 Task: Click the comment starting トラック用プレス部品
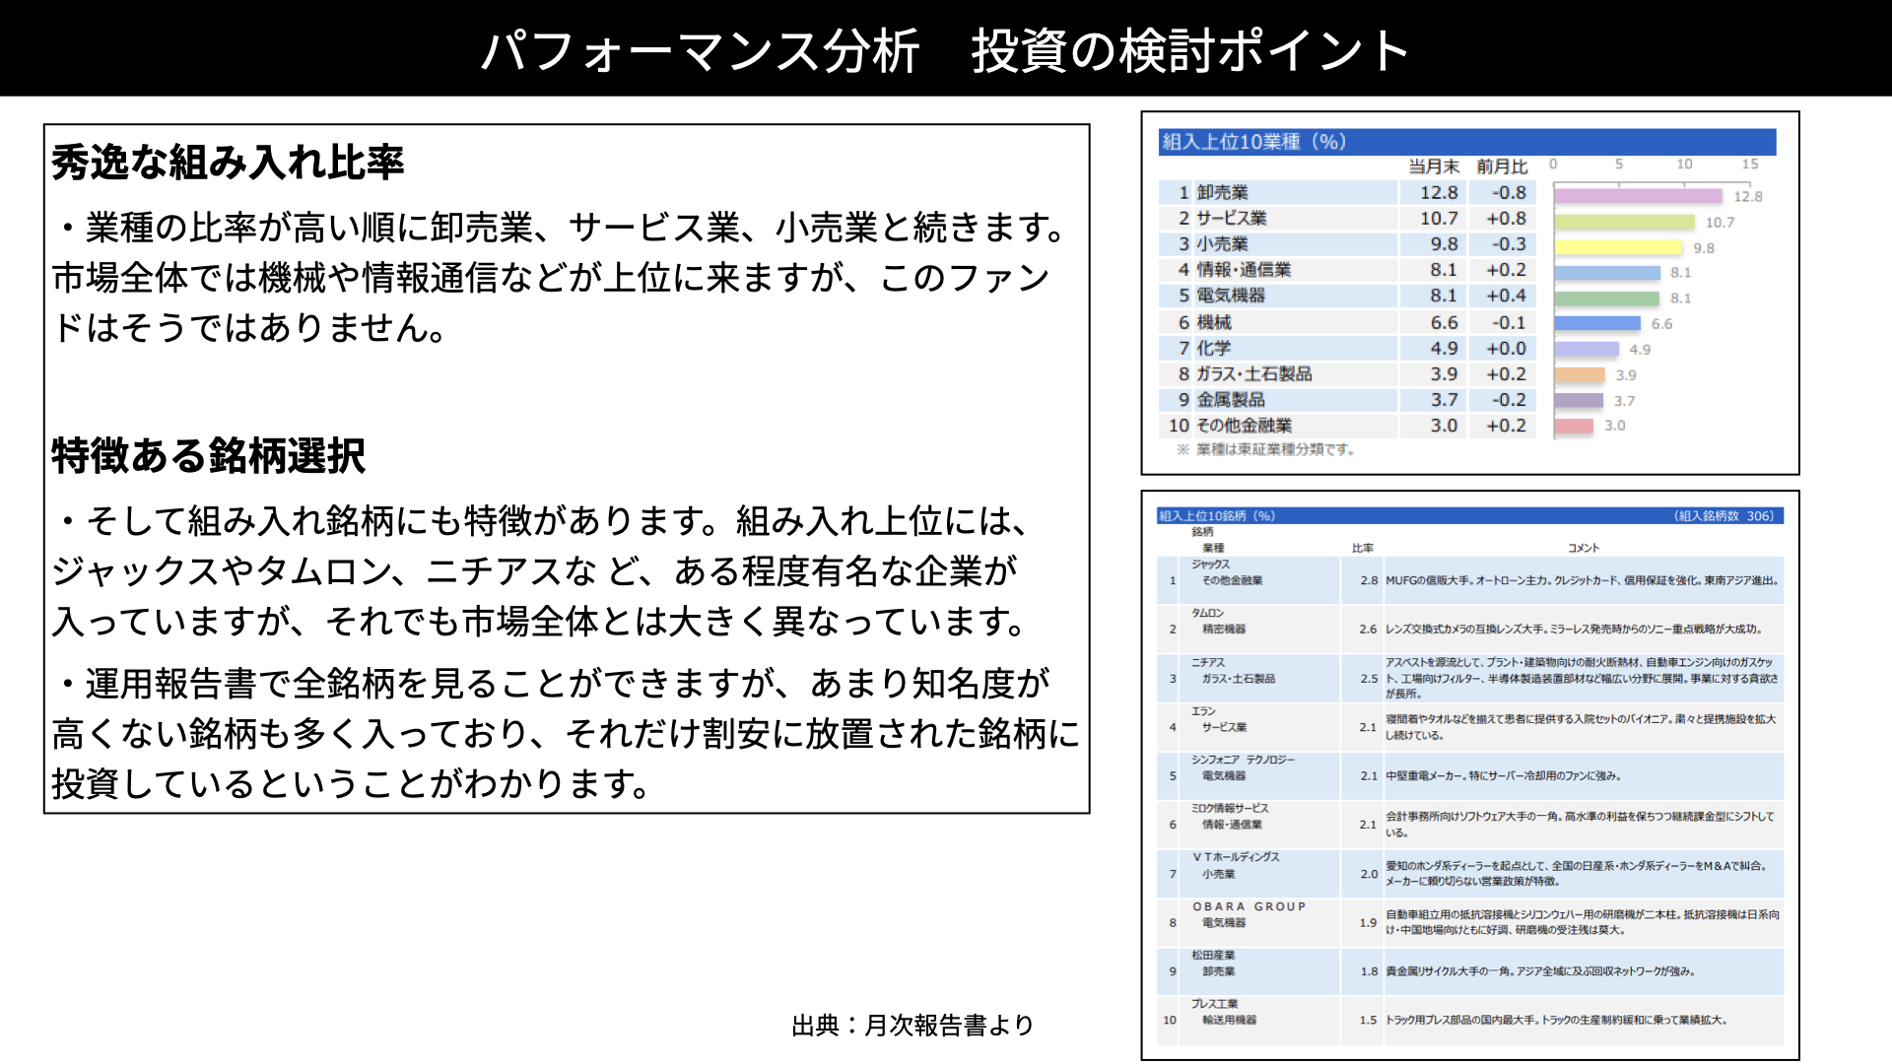click(1557, 1020)
